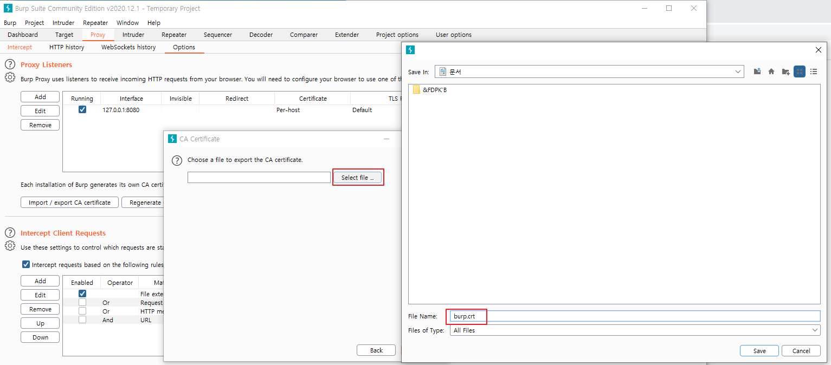Open the Window menu
Image resolution: width=831 pixels, height=365 pixels.
click(127, 23)
